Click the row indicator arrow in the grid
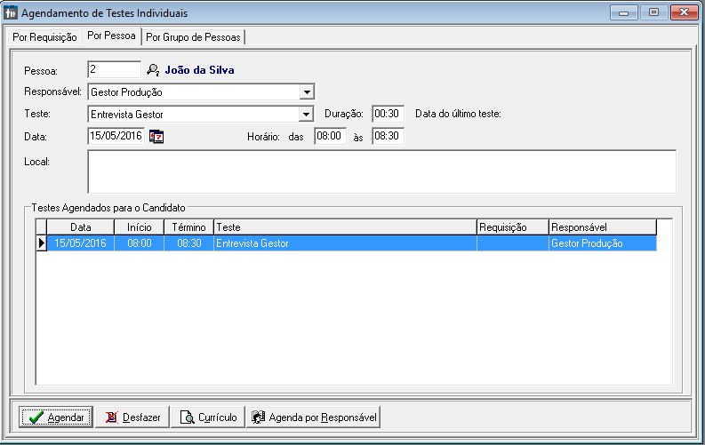705x445 pixels. pyautogui.click(x=41, y=243)
